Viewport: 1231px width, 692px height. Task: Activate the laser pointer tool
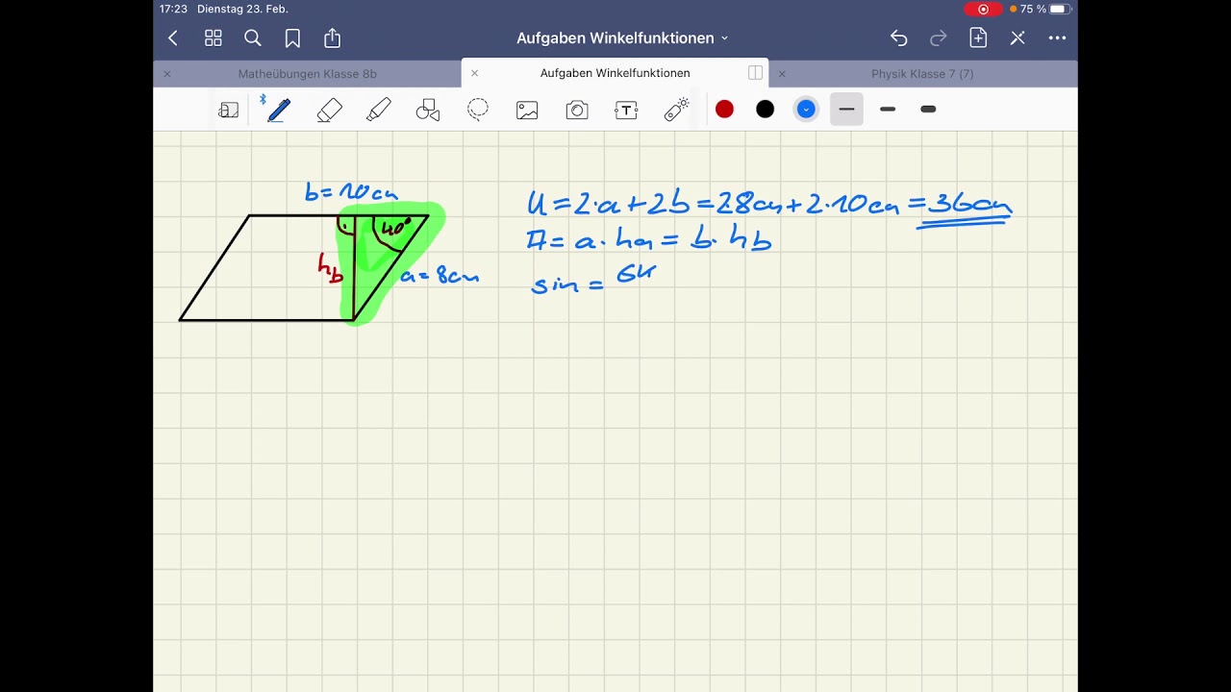[677, 110]
